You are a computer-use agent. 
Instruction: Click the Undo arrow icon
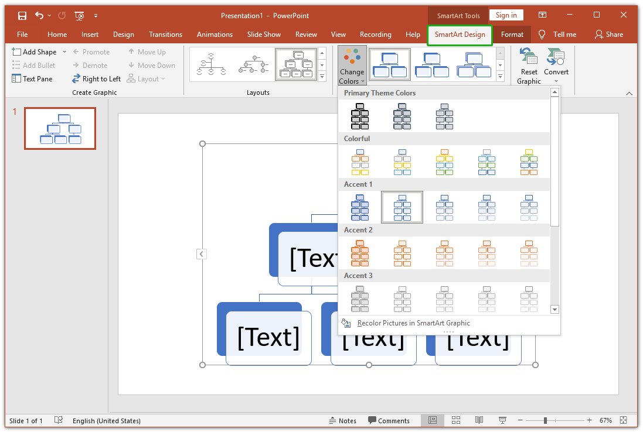point(39,16)
